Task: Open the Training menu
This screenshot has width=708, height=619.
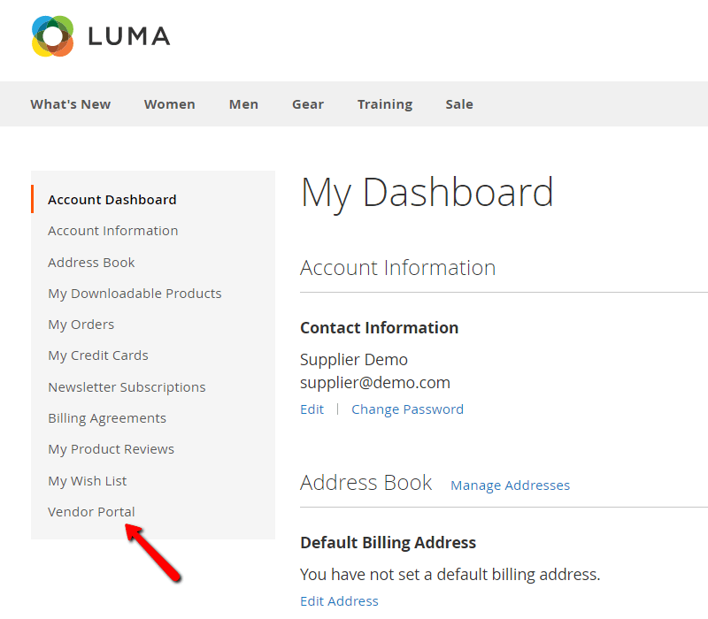Action: tap(385, 104)
